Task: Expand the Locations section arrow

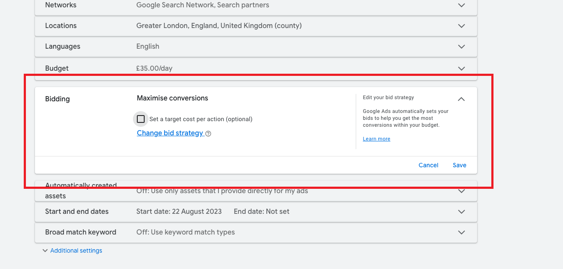Action: pyautogui.click(x=461, y=26)
